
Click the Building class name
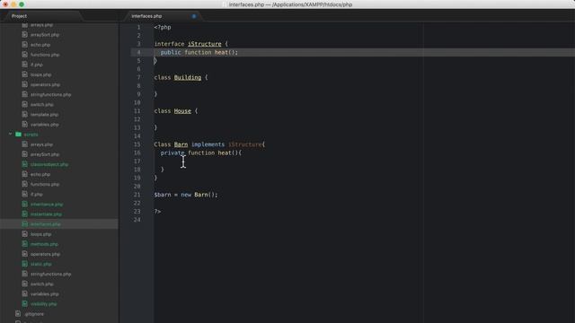coord(188,77)
